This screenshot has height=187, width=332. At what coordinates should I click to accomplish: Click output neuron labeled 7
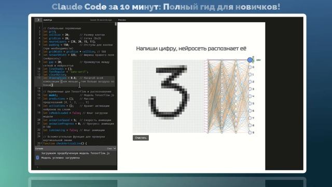pos(250,118)
